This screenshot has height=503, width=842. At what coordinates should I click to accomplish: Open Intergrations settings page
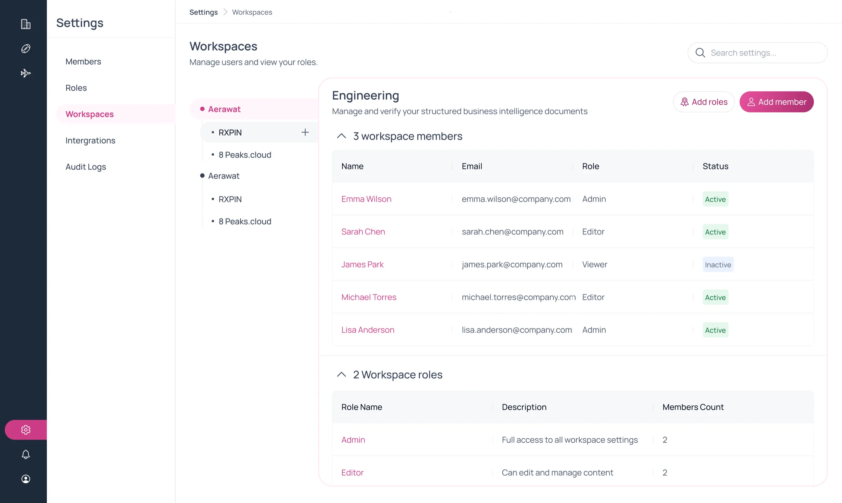(x=91, y=140)
